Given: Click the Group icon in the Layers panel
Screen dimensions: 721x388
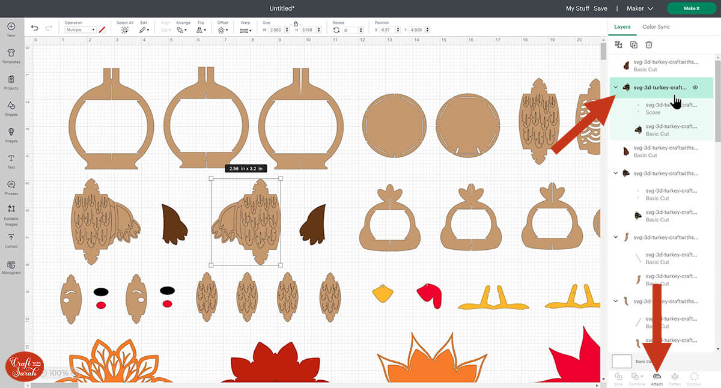Looking at the screenshot, I should 618,45.
